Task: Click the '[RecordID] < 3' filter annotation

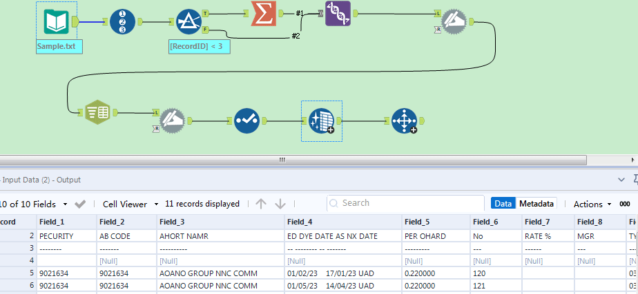Action: click(200, 46)
